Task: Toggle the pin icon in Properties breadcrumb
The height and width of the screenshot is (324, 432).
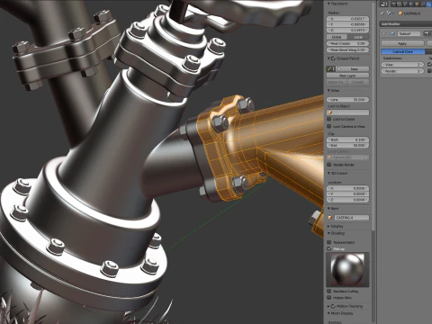Action: coord(382,13)
